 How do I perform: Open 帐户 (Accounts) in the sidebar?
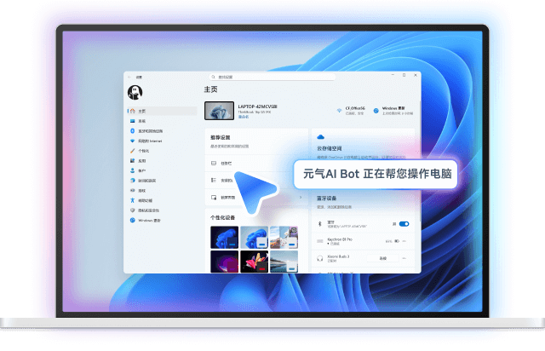click(141, 170)
